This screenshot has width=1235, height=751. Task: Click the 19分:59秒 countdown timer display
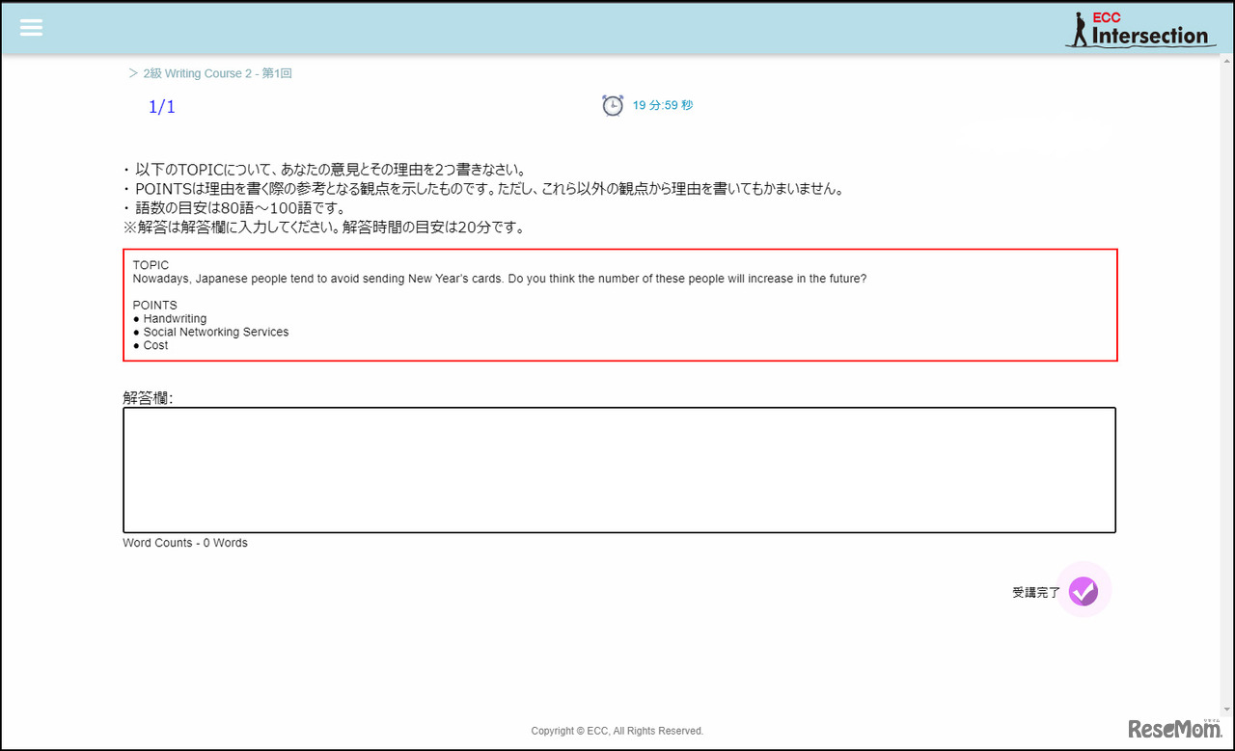pos(662,105)
